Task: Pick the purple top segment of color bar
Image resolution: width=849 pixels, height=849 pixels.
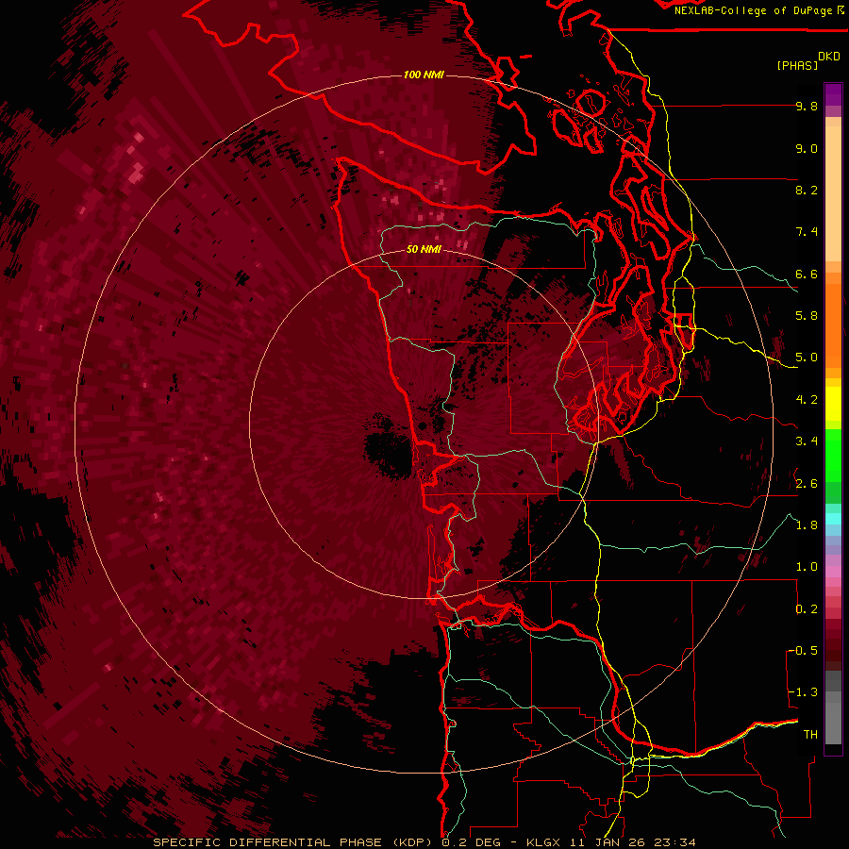Action: [833, 94]
